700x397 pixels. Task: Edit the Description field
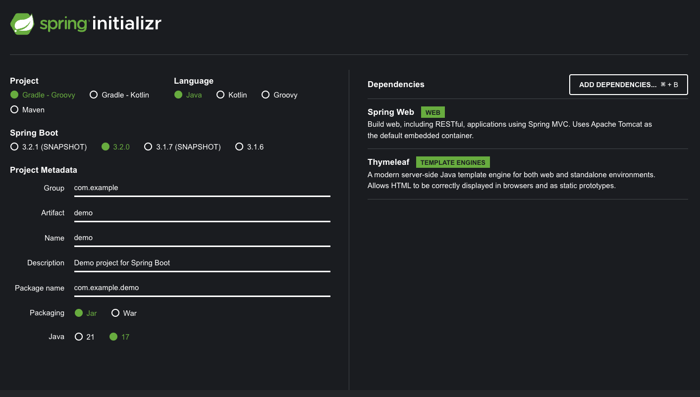coord(202,263)
